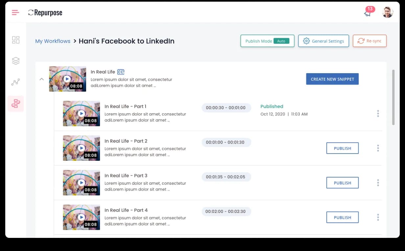Click the vertical scrollbar thumb

pos(393,97)
